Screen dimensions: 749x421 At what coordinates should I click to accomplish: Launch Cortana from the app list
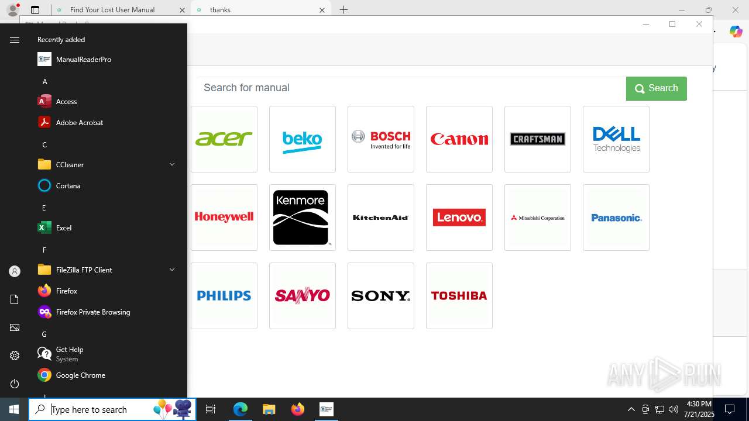108,186
